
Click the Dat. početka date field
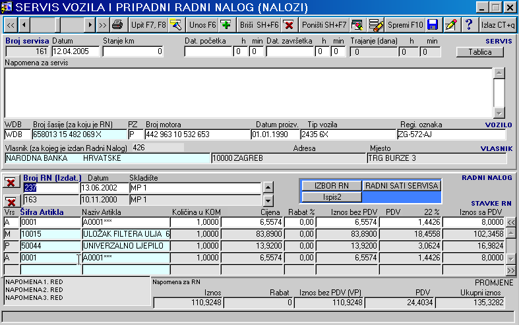(208, 51)
